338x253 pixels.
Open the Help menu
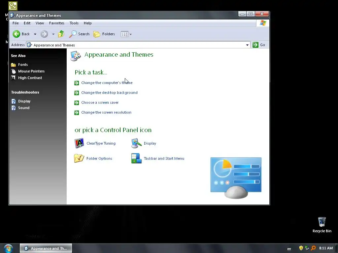(88, 23)
